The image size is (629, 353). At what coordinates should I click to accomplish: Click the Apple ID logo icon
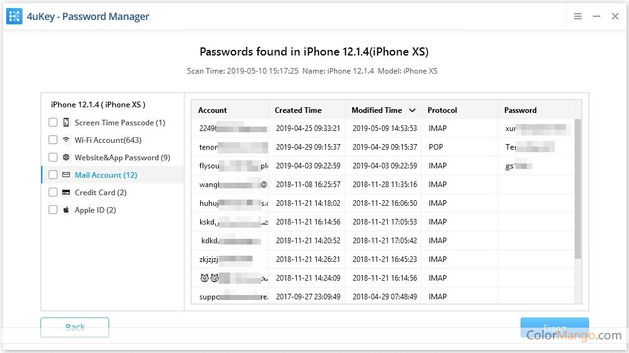(66, 210)
